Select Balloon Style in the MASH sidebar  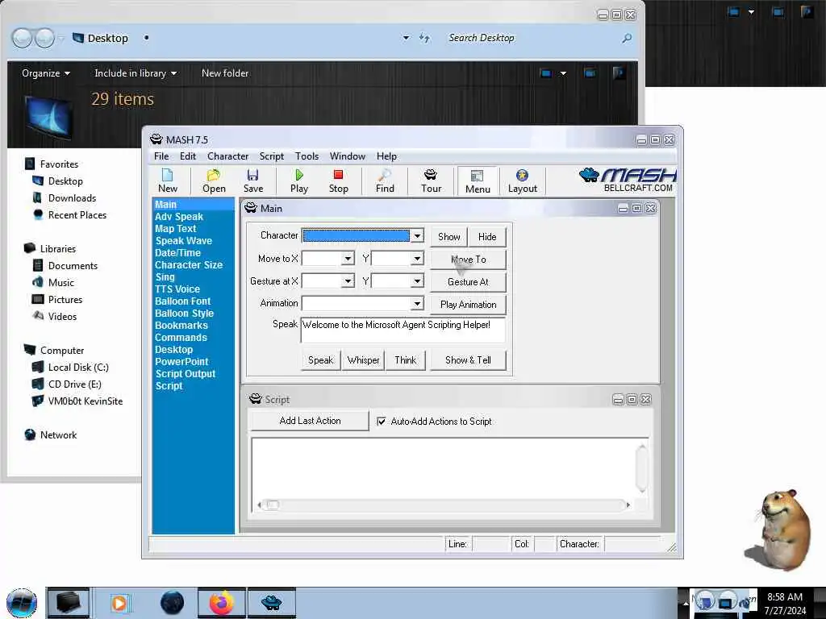click(x=185, y=314)
